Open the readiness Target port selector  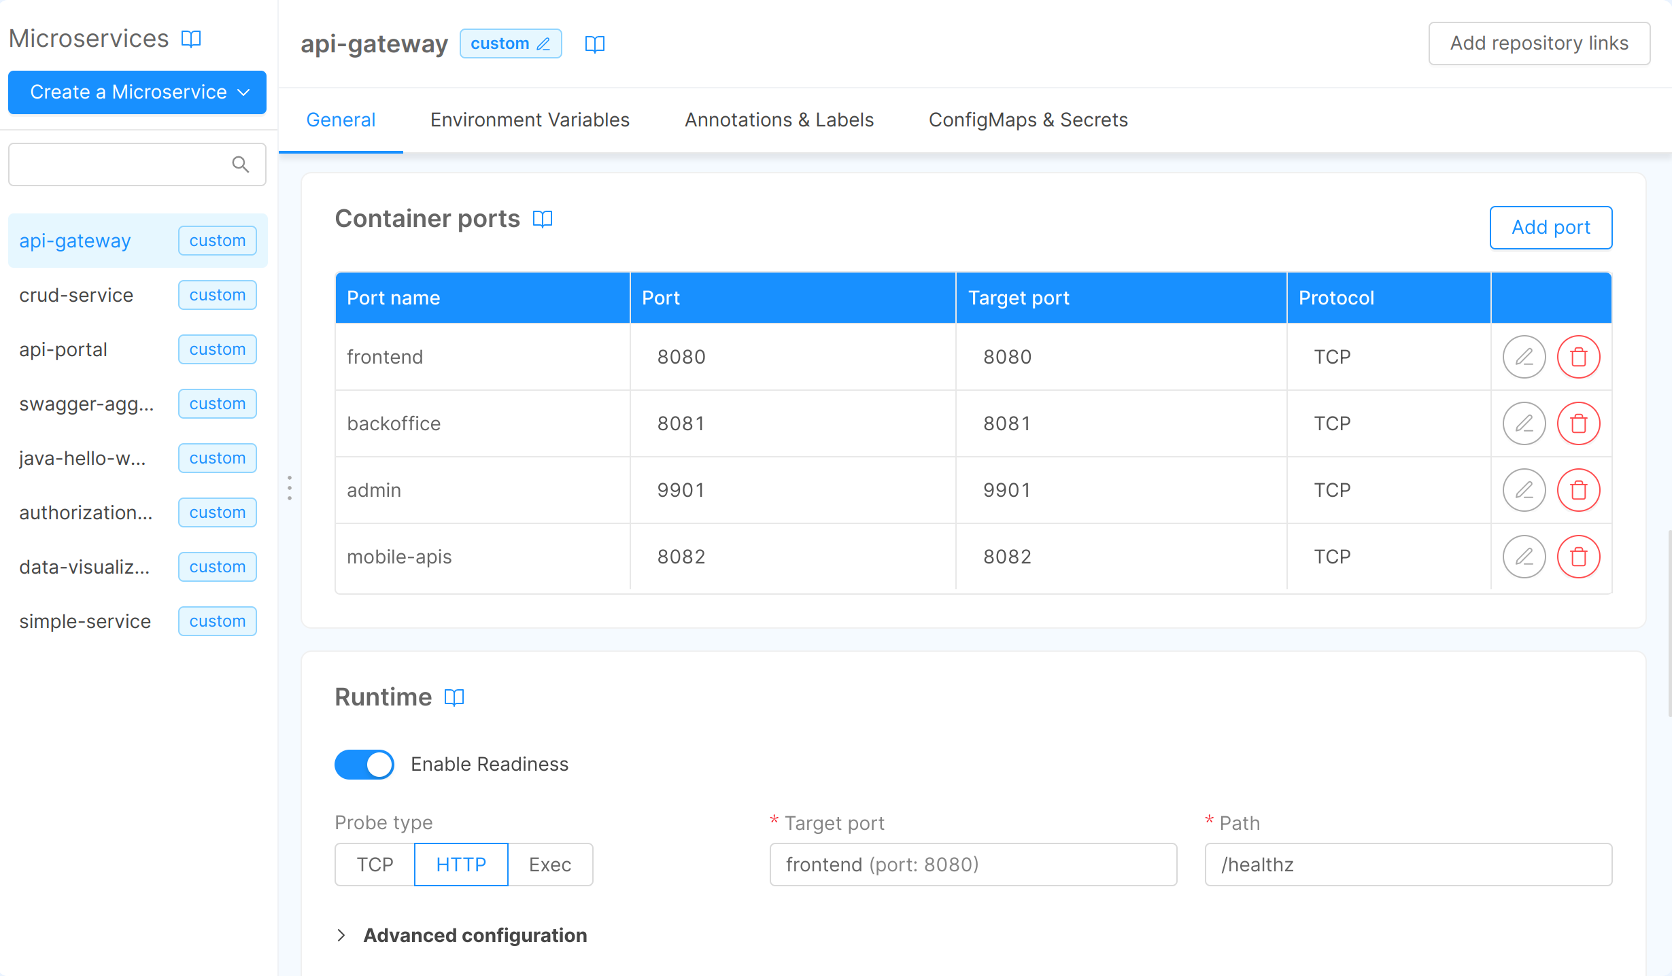[972, 864]
